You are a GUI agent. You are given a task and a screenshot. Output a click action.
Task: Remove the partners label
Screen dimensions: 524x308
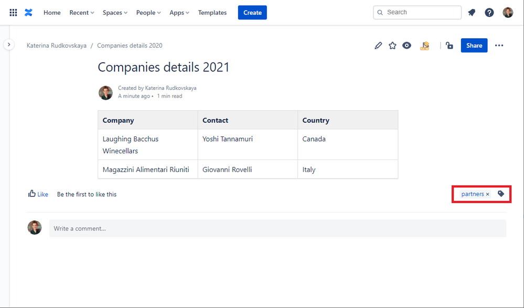(488, 194)
